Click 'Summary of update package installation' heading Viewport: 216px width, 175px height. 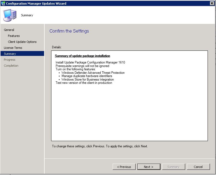click(x=82, y=56)
